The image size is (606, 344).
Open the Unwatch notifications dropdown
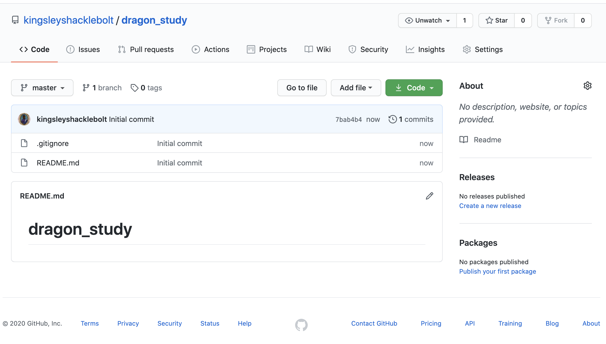coord(427,20)
